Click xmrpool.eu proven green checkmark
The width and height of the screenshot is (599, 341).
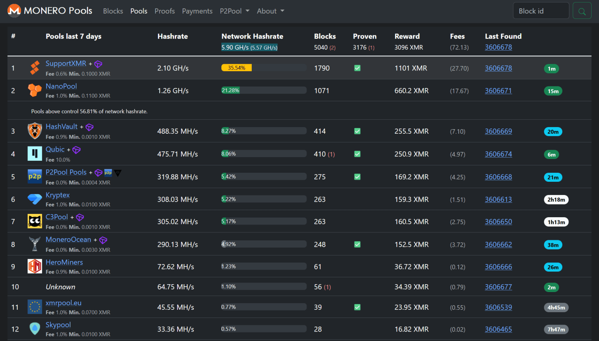[x=357, y=307]
